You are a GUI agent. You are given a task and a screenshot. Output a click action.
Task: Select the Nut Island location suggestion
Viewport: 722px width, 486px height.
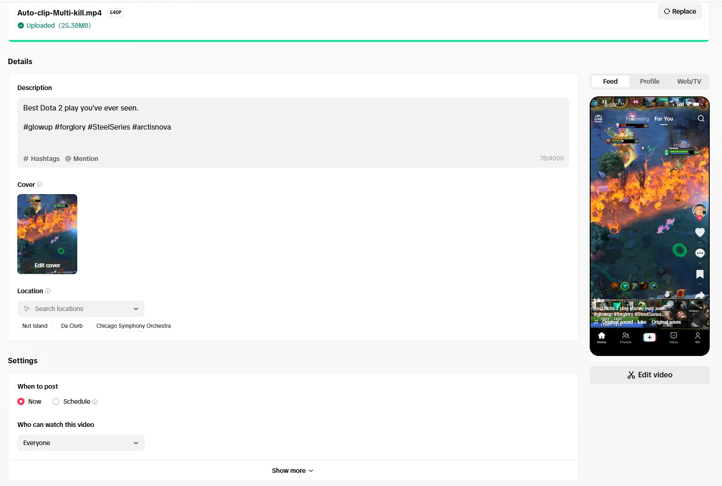pyautogui.click(x=35, y=326)
